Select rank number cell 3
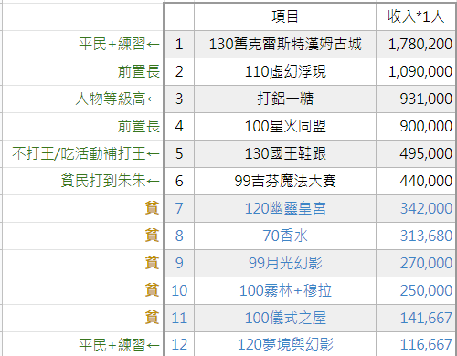This screenshot has height=356, width=457. pos(179,99)
